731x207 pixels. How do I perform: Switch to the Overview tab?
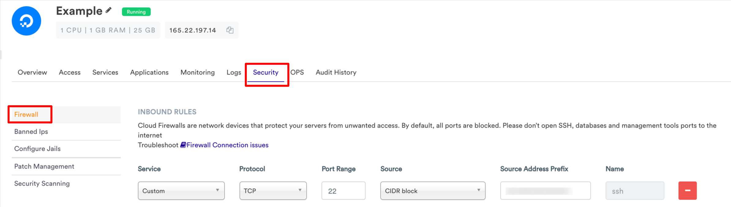(x=32, y=72)
